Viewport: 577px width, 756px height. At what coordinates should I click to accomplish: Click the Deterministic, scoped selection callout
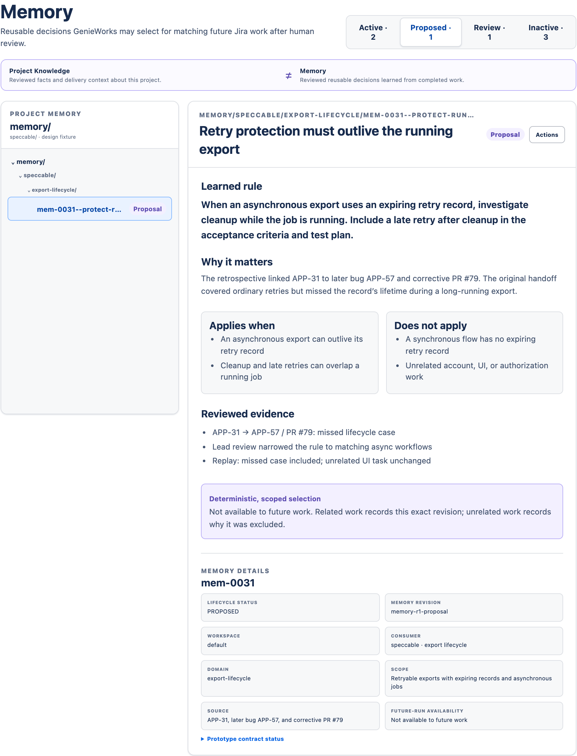tap(382, 511)
